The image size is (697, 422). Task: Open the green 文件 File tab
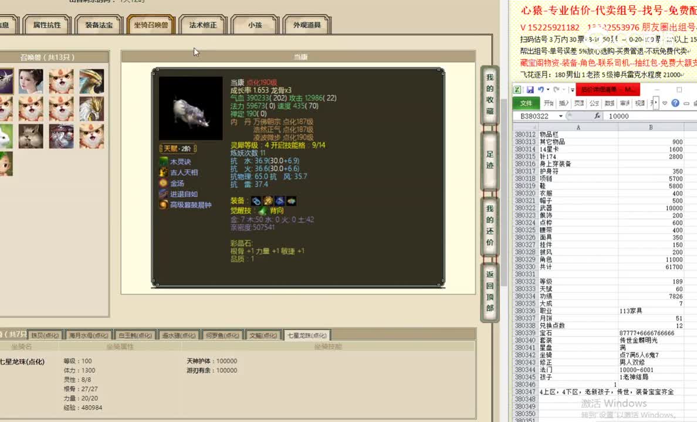click(526, 103)
